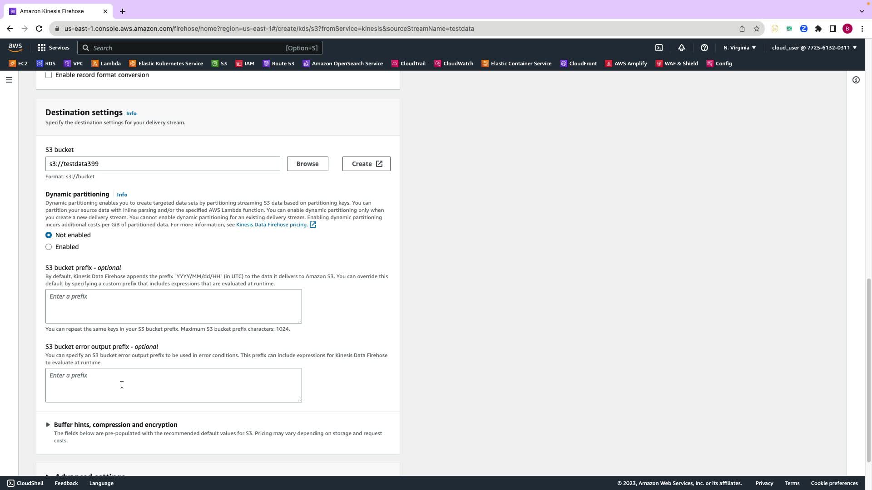Screen dimensions: 872x490
Task: Click the Browse button for S3 bucket
Action: (307, 164)
